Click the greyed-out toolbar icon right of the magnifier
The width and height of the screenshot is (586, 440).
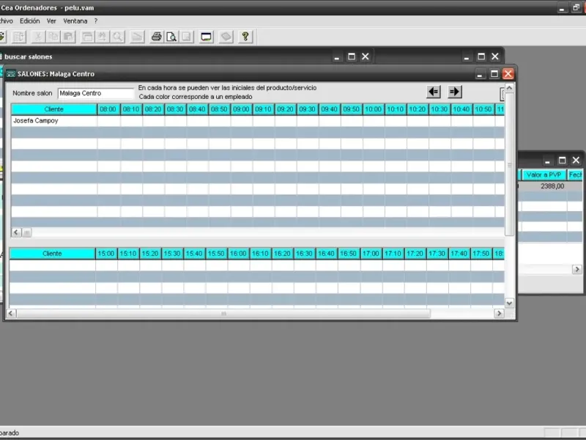click(x=137, y=37)
